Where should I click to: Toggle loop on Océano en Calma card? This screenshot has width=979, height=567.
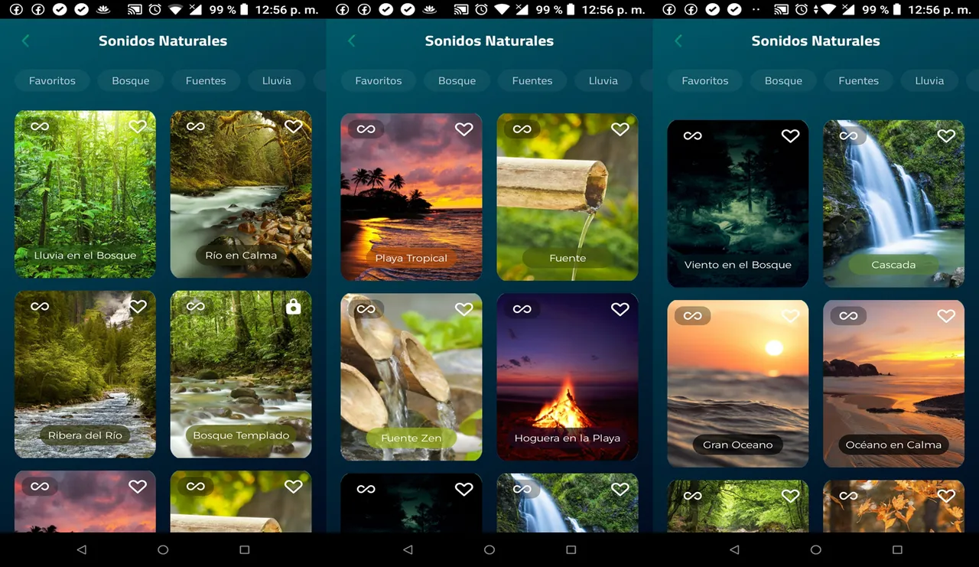[x=849, y=315]
